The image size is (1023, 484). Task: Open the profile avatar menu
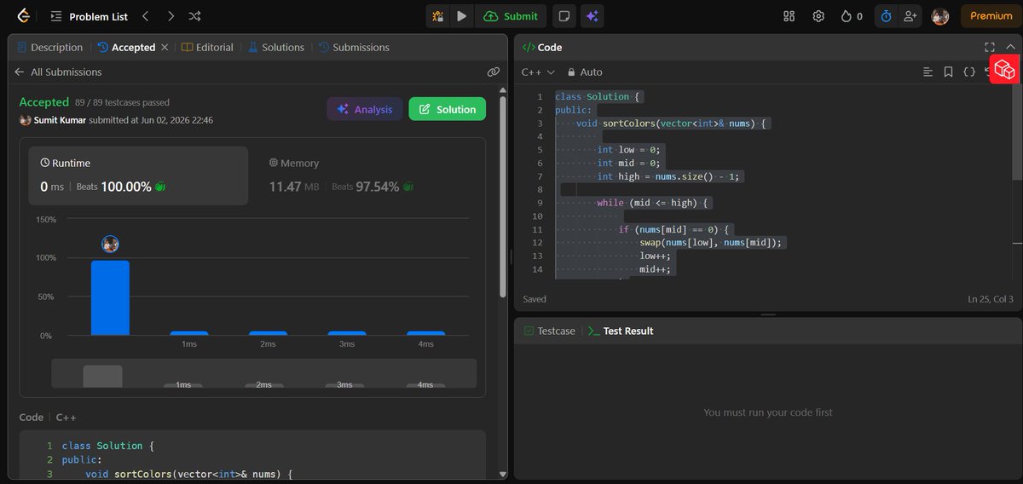pos(940,16)
